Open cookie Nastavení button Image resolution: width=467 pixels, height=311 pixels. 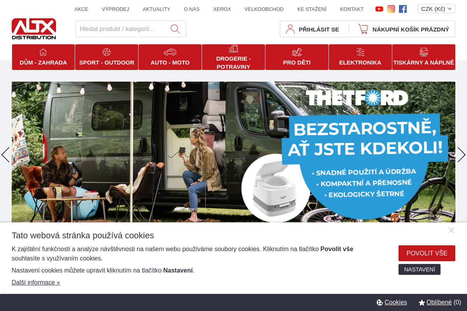419,269
